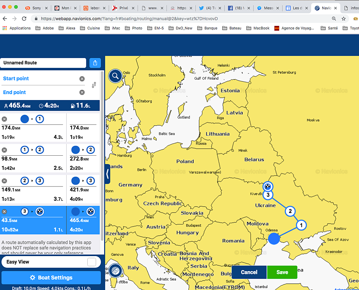Switch to the Facebook tab
This screenshot has height=290, width=359.
[x=239, y=8]
